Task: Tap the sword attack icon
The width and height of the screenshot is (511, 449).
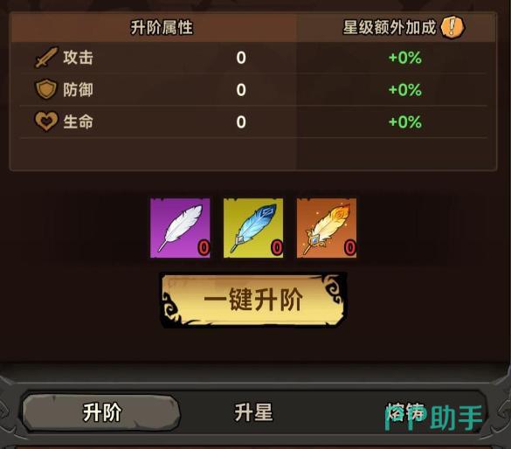Action: point(46,58)
